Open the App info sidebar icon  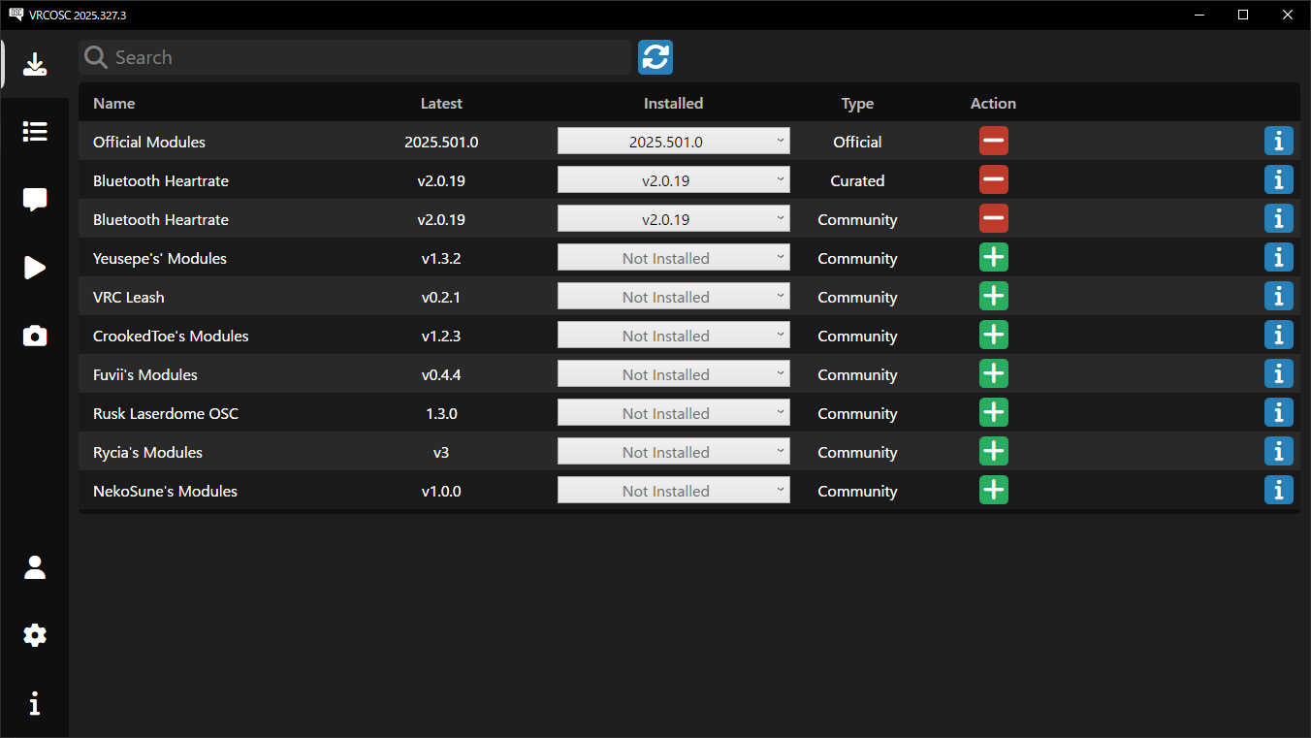[35, 703]
